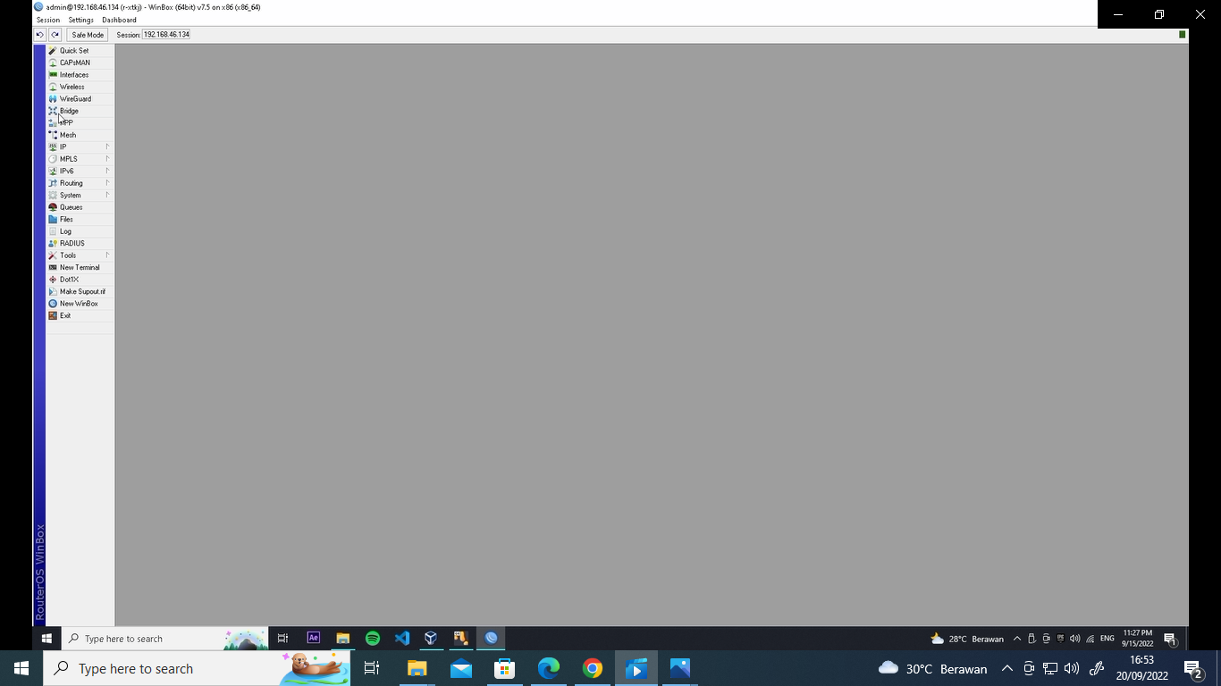The height and width of the screenshot is (686, 1221).
Task: Open the Settings menu in WinBox
Action: [80, 20]
